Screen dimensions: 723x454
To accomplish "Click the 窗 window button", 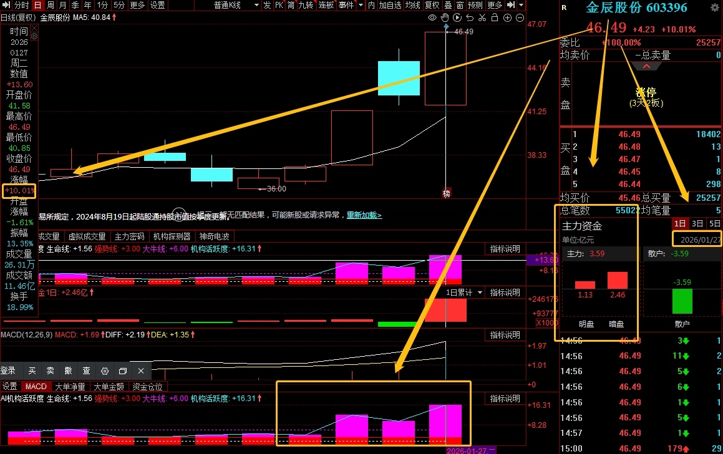I will pyautogui.click(x=460, y=5).
